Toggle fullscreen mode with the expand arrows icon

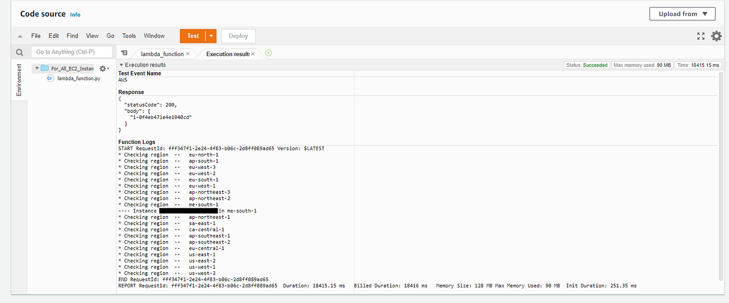coord(700,36)
